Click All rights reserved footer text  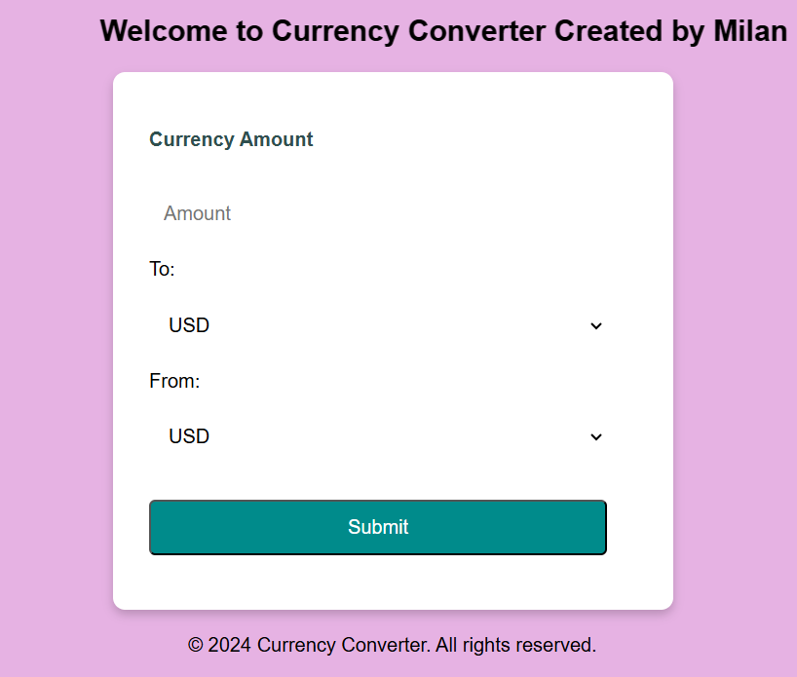pyautogui.click(x=515, y=645)
